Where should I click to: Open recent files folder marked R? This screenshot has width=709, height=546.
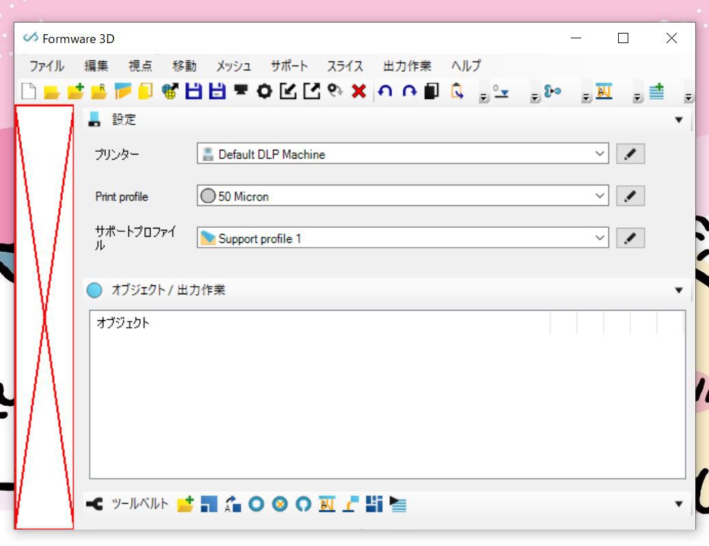99,92
